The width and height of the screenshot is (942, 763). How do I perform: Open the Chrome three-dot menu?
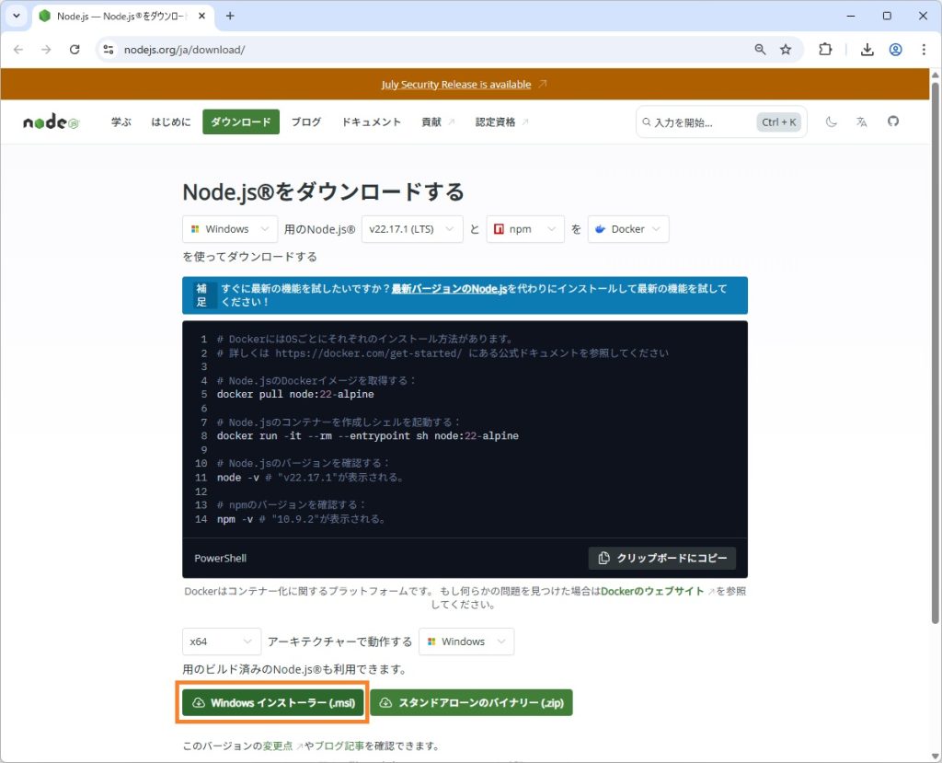(x=924, y=50)
